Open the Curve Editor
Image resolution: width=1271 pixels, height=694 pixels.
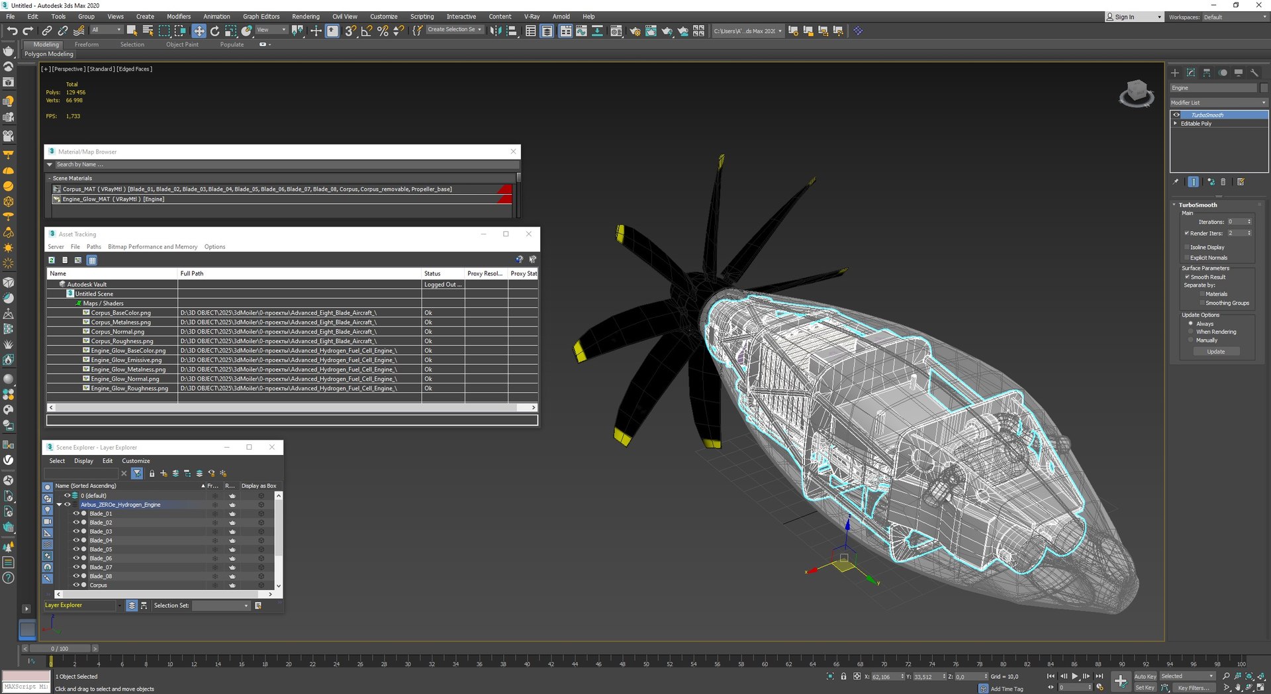[x=581, y=30]
